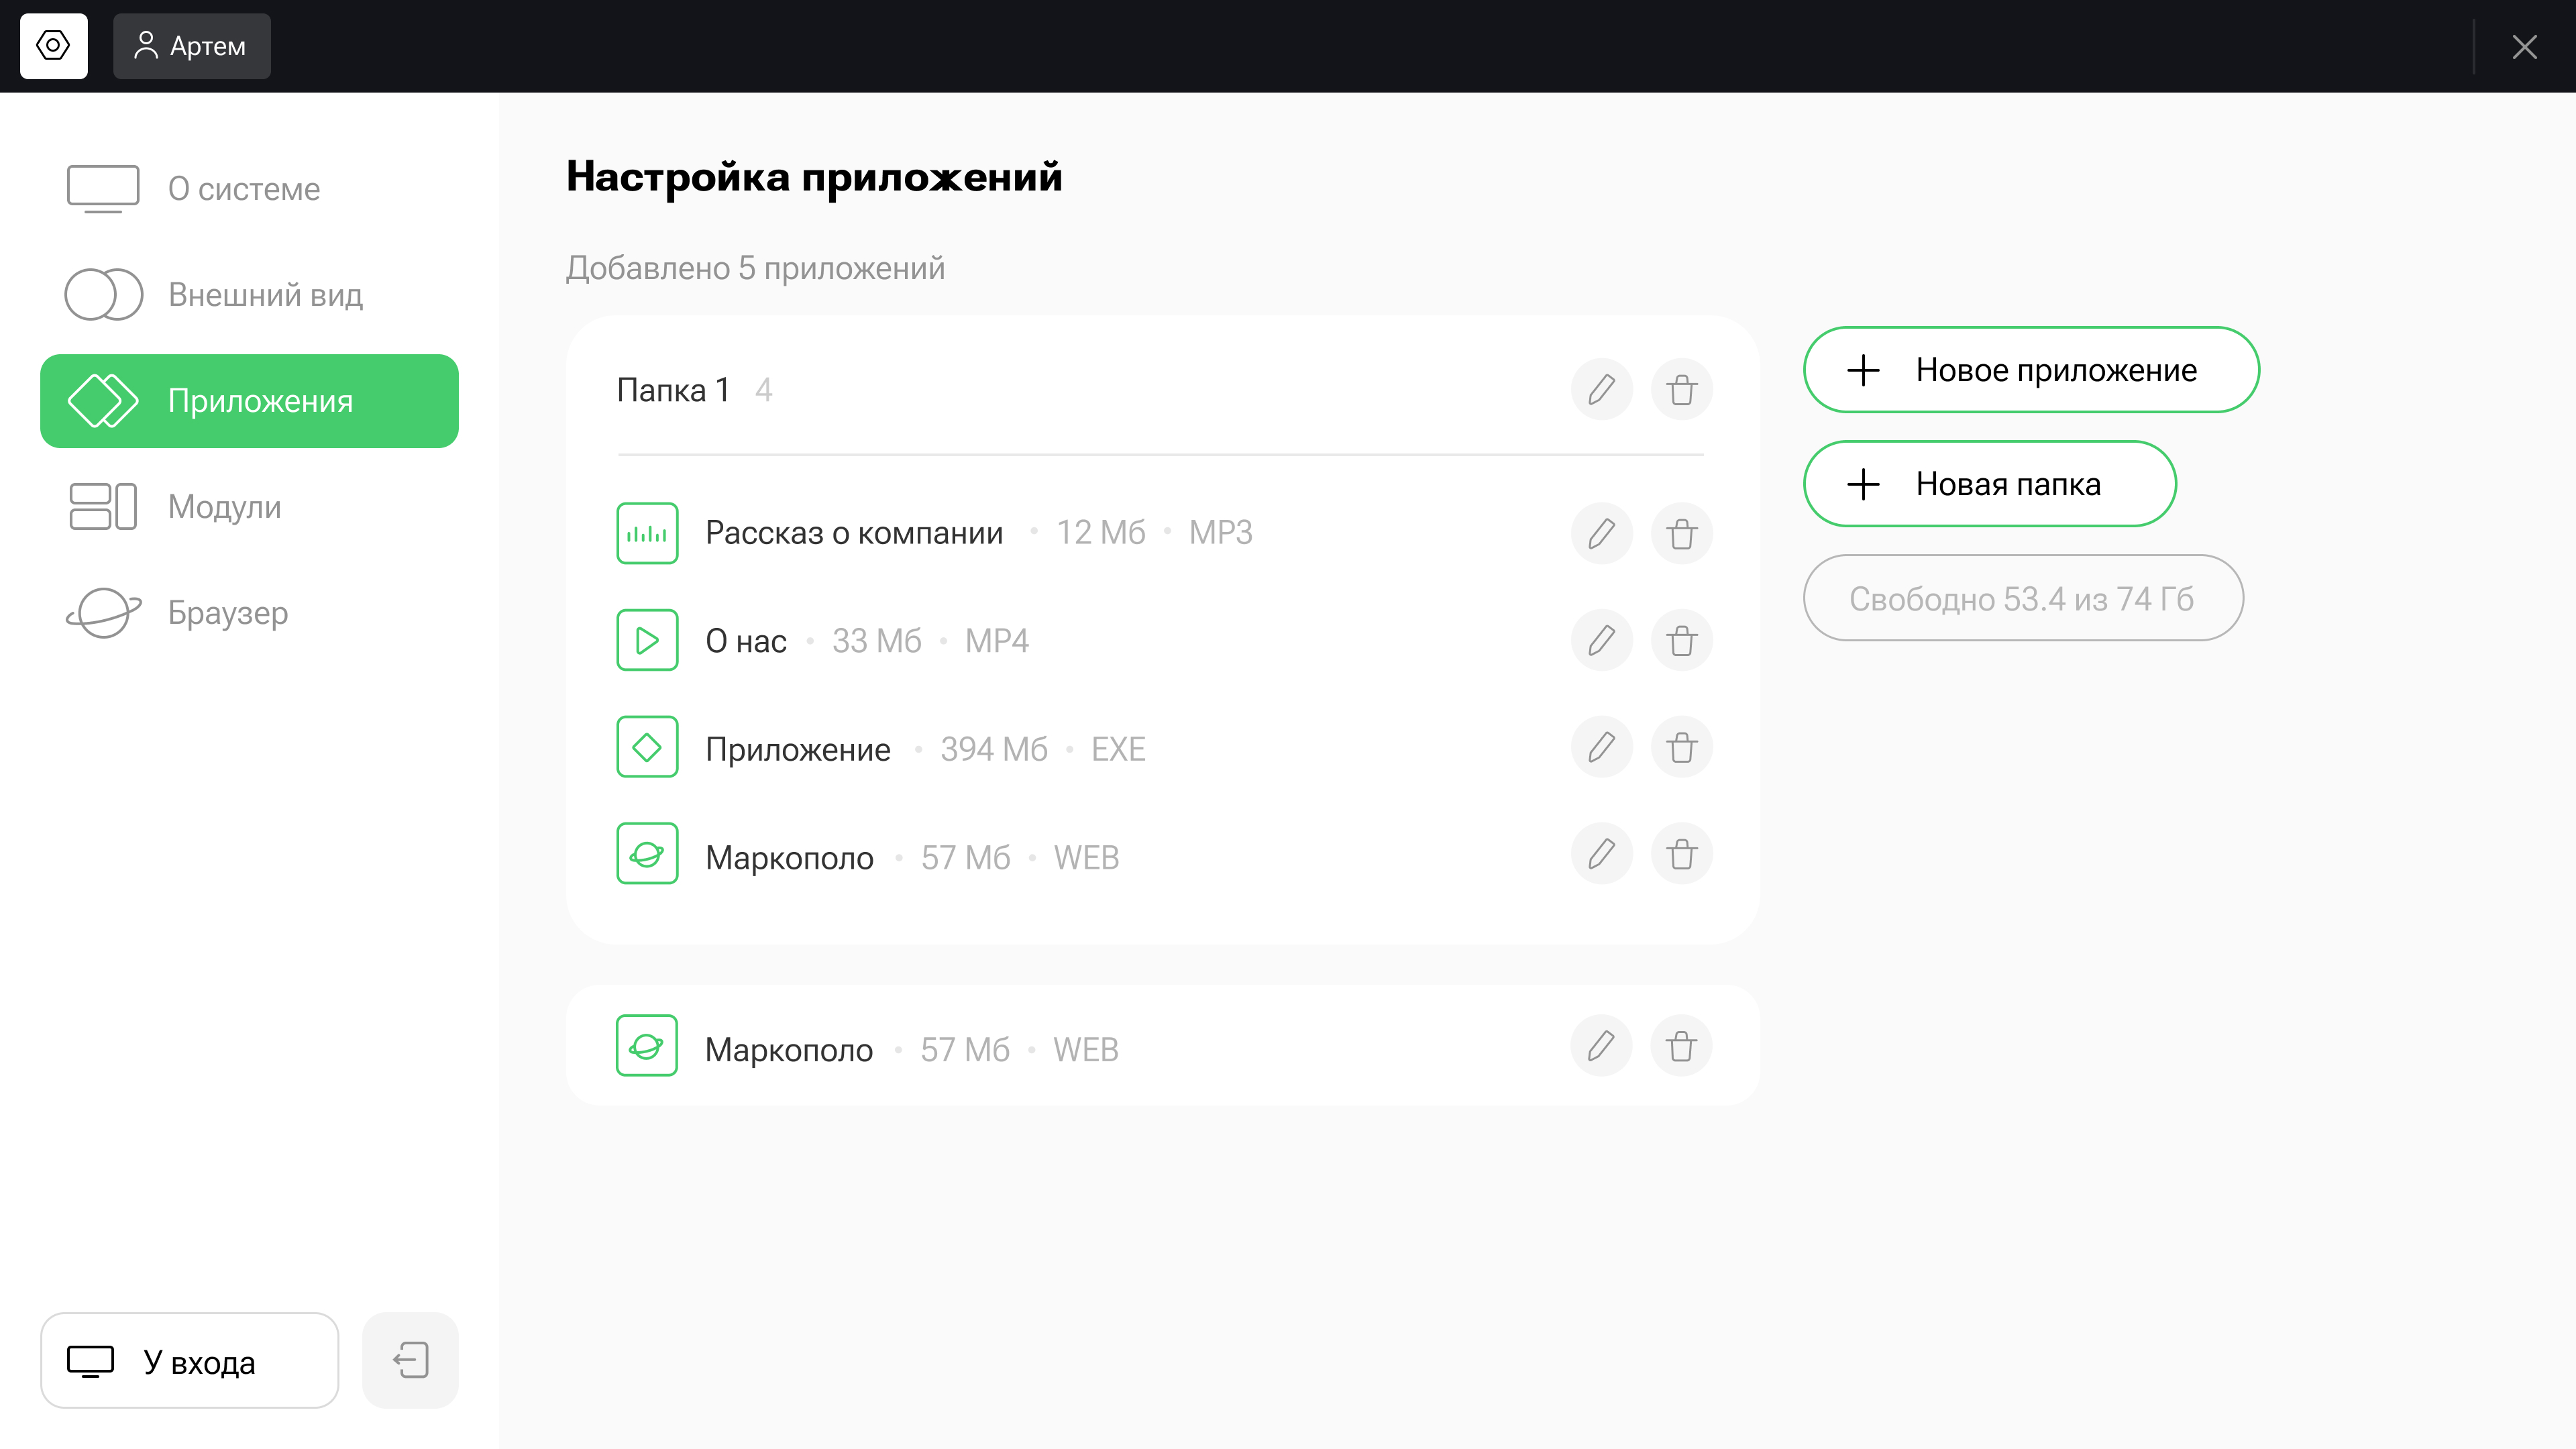This screenshot has height=1449, width=2576.
Task: Click the logout icon at the bottom left
Action: 410,1360
